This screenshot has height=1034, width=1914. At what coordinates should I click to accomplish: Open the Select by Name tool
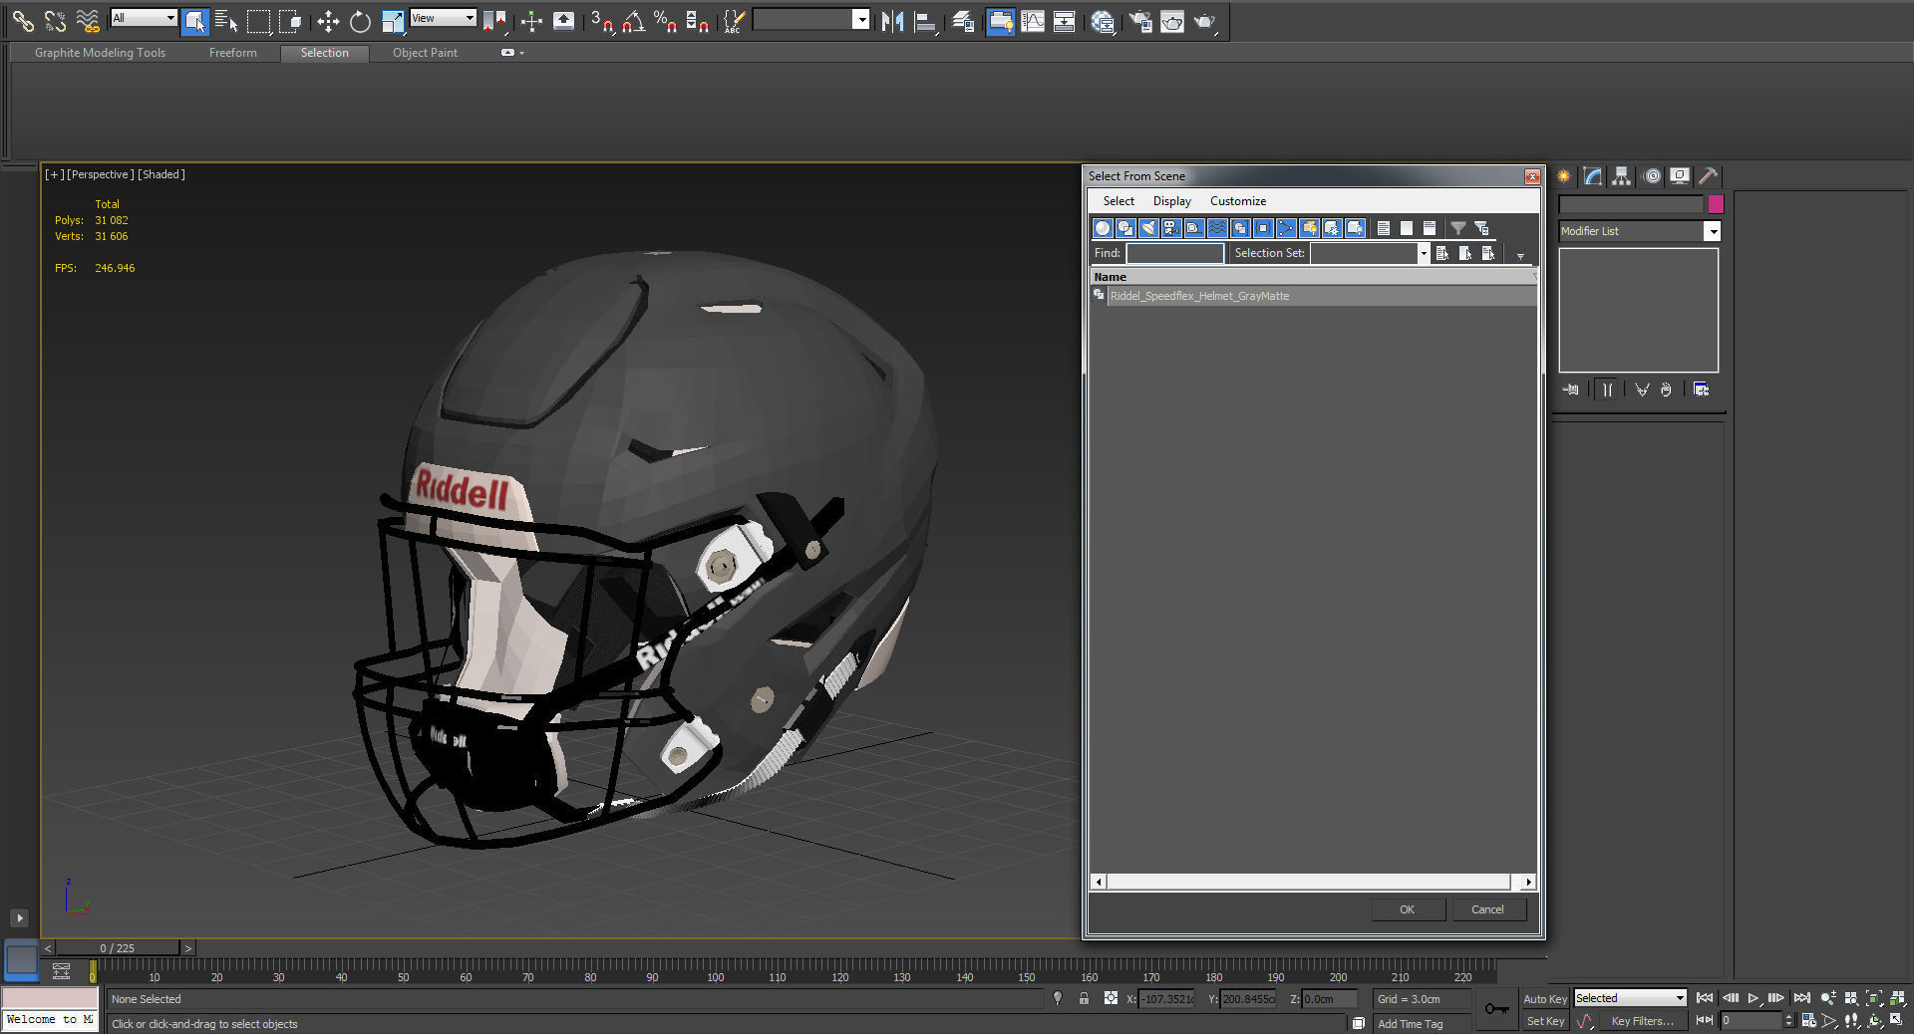tap(226, 21)
